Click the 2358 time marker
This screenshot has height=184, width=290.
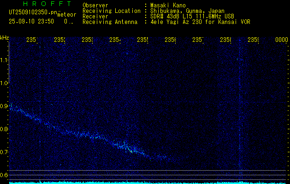[x=225, y=40]
